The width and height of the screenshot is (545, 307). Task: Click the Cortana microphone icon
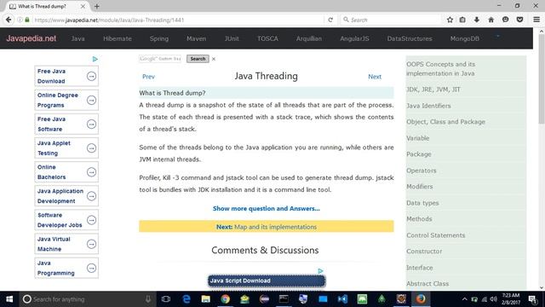pos(148,299)
